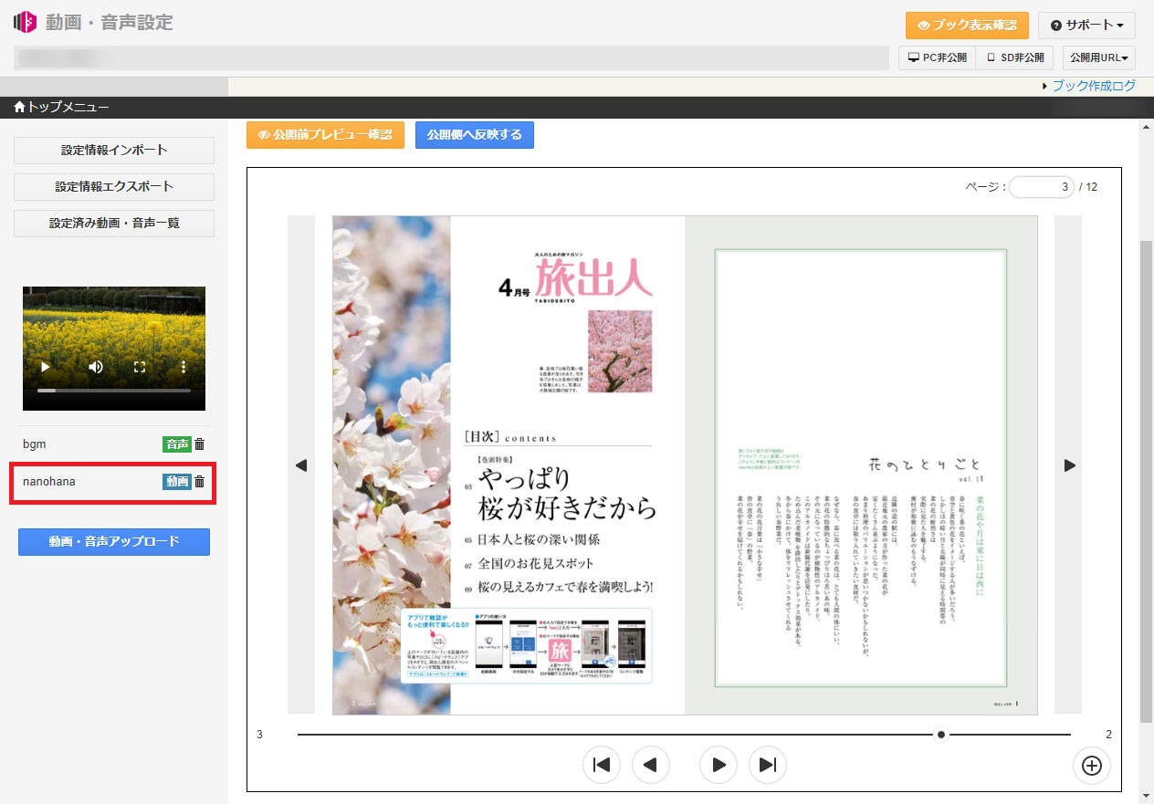Jump to the last page of book

[x=768, y=765]
